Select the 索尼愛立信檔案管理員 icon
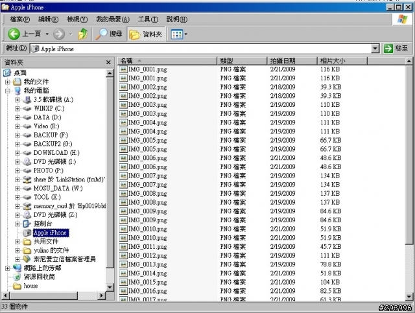415x313 pixels. coord(27,259)
